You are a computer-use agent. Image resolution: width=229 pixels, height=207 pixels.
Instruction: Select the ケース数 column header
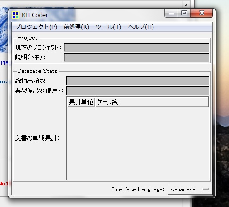click(152, 102)
